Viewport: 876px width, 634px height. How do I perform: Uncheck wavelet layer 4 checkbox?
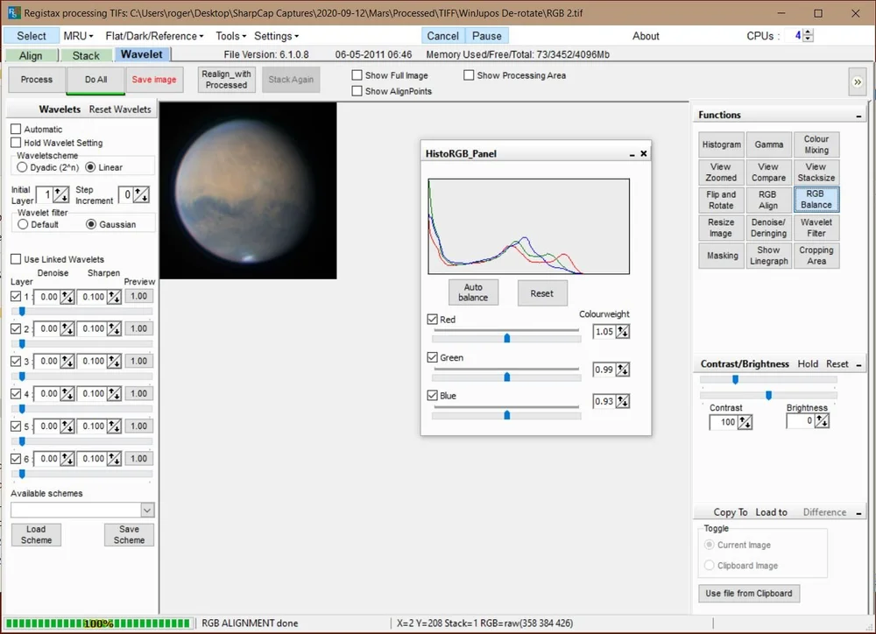coord(16,394)
